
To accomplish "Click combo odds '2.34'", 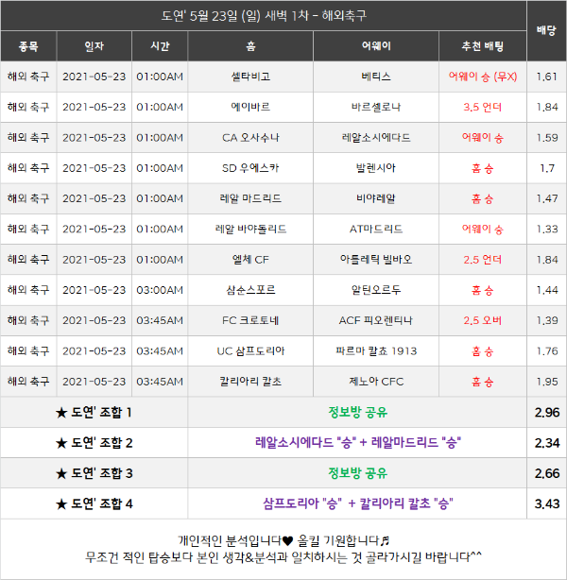I will click(547, 443).
